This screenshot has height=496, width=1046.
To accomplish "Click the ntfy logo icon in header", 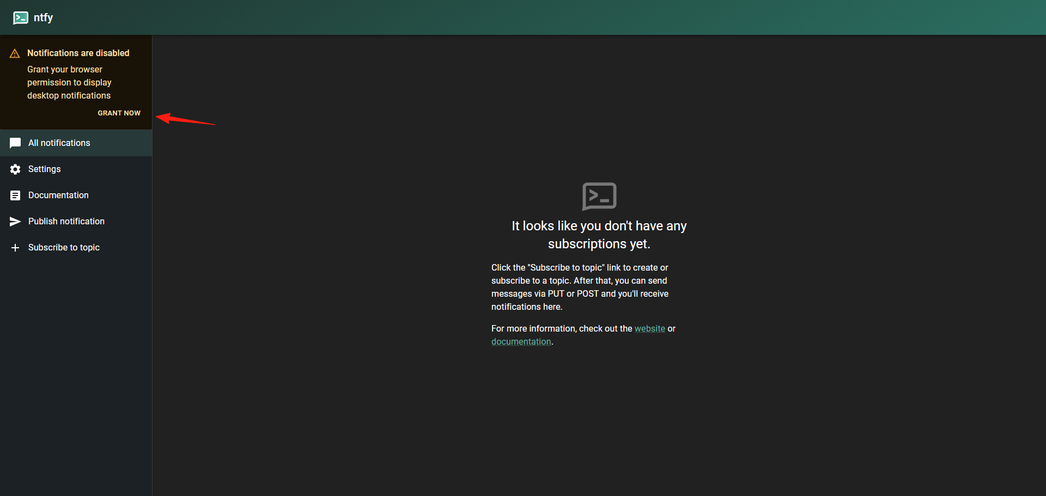I will (21, 18).
